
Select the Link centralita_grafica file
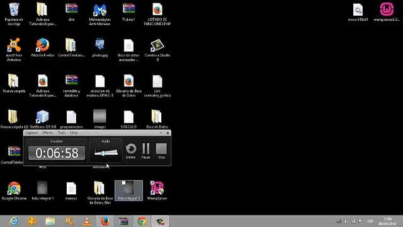pos(157,86)
